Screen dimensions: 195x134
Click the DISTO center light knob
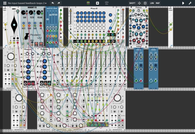(x=14, y=25)
